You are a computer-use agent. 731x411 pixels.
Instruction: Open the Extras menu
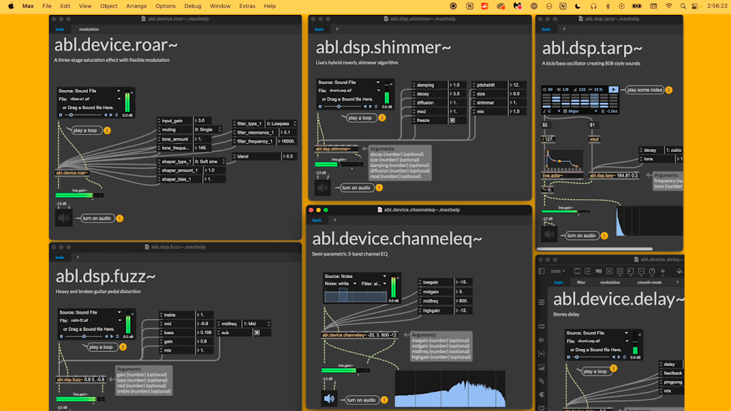[246, 6]
